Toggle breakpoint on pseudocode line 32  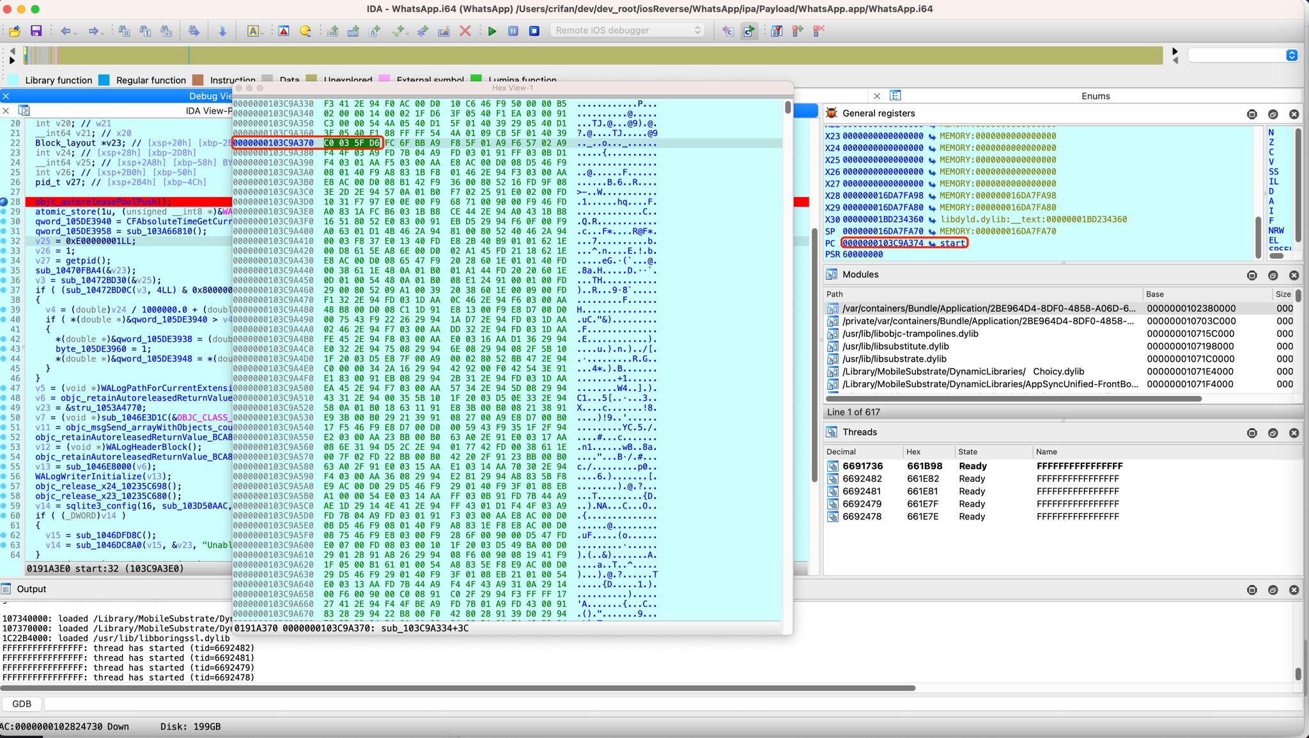pos(4,241)
